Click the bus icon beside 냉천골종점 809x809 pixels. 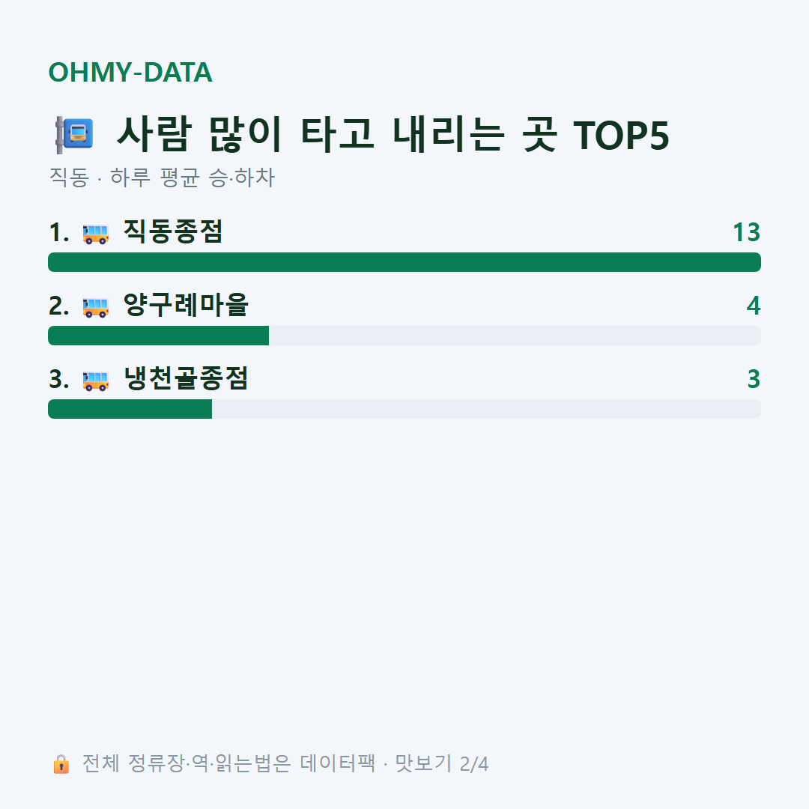(x=95, y=381)
